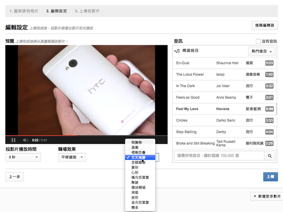Click artist name Shaunna Hall

click(x=227, y=63)
